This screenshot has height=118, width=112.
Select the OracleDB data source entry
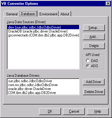pos(43,31)
